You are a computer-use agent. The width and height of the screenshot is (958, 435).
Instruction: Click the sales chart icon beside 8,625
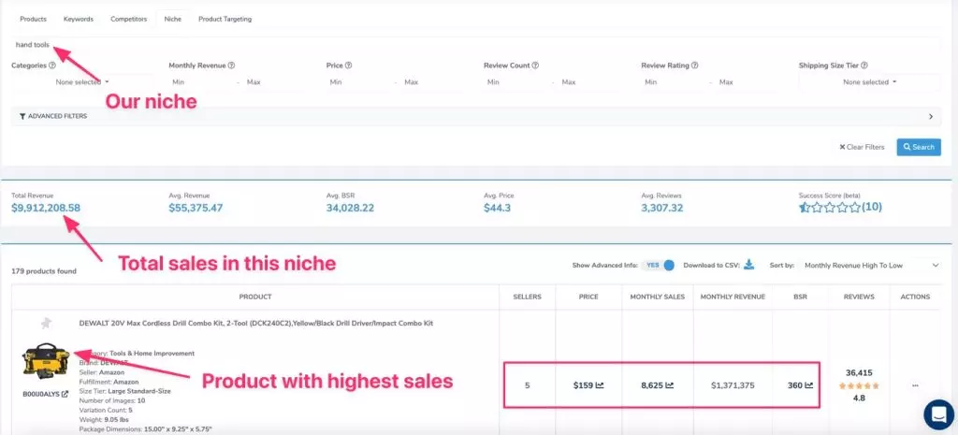pos(670,385)
